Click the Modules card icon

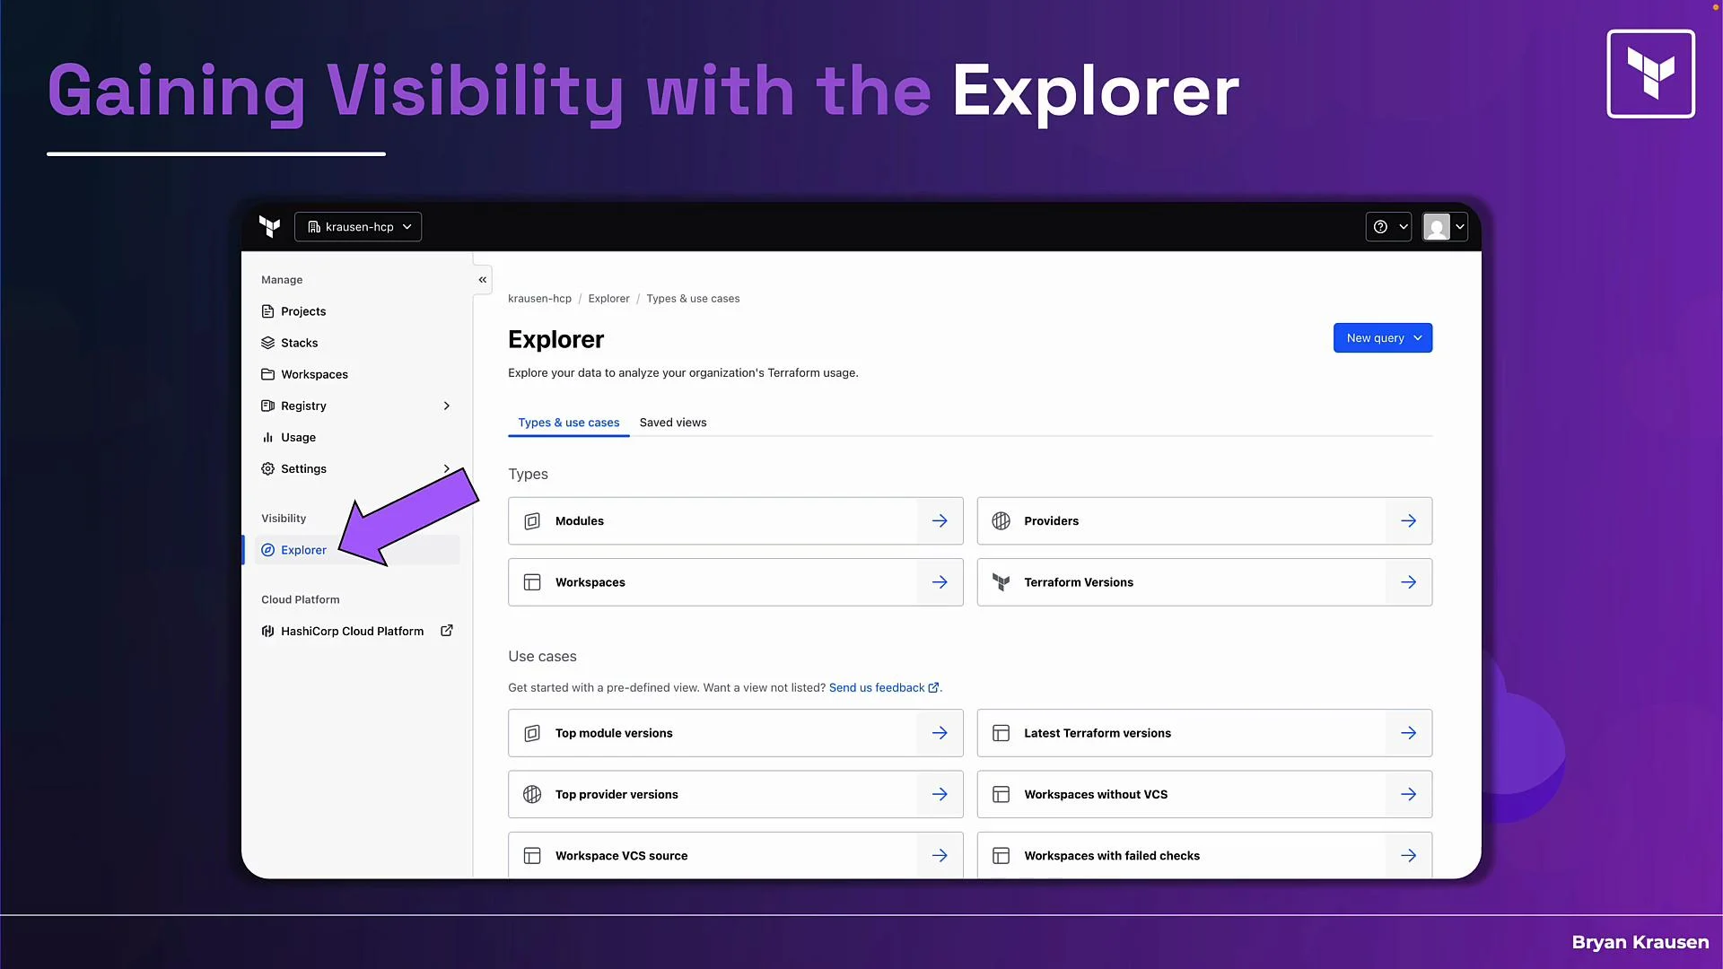(x=532, y=521)
